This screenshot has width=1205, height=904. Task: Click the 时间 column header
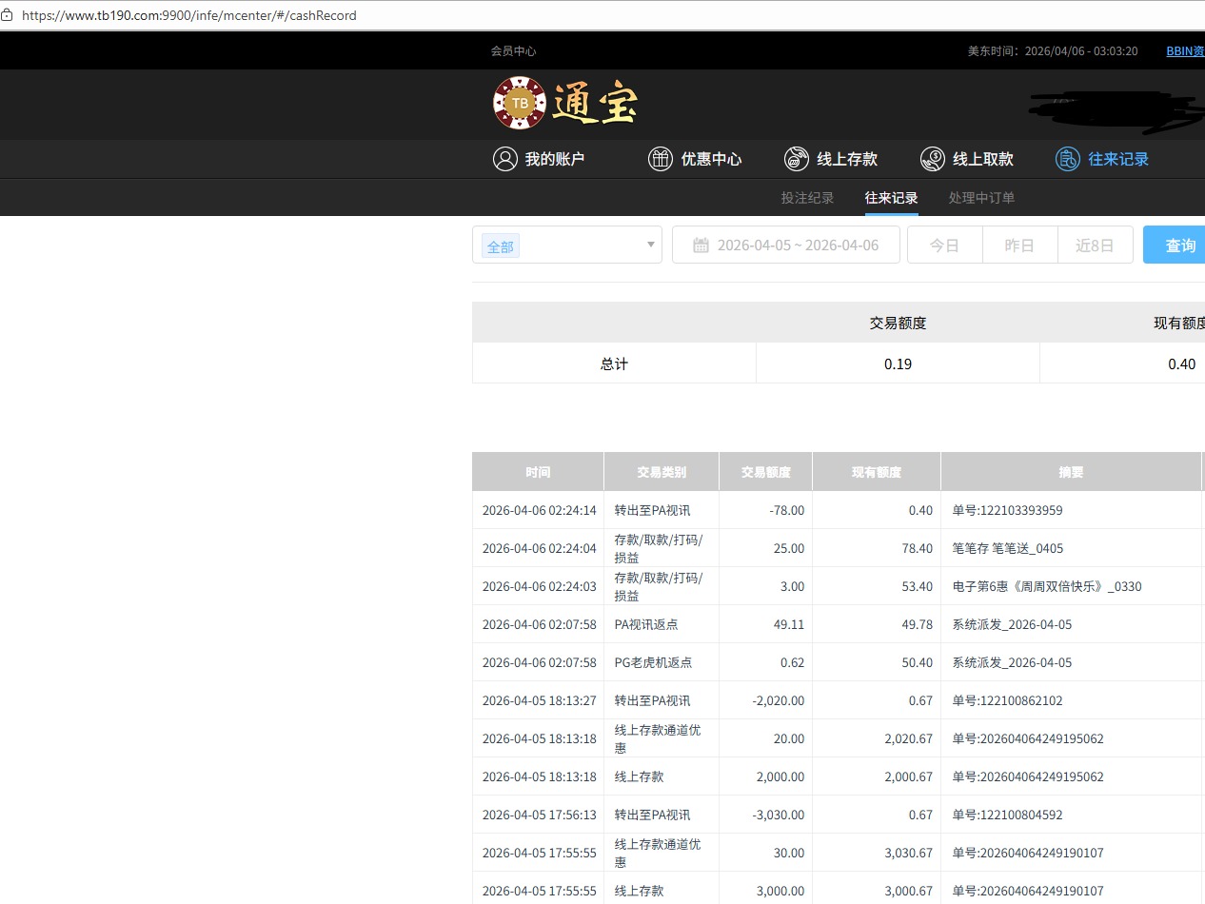tap(538, 472)
